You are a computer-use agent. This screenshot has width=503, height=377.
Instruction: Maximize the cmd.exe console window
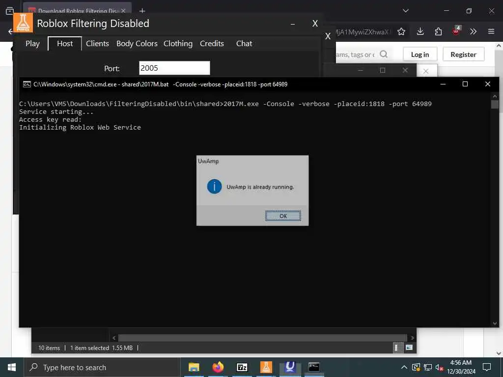(x=465, y=84)
